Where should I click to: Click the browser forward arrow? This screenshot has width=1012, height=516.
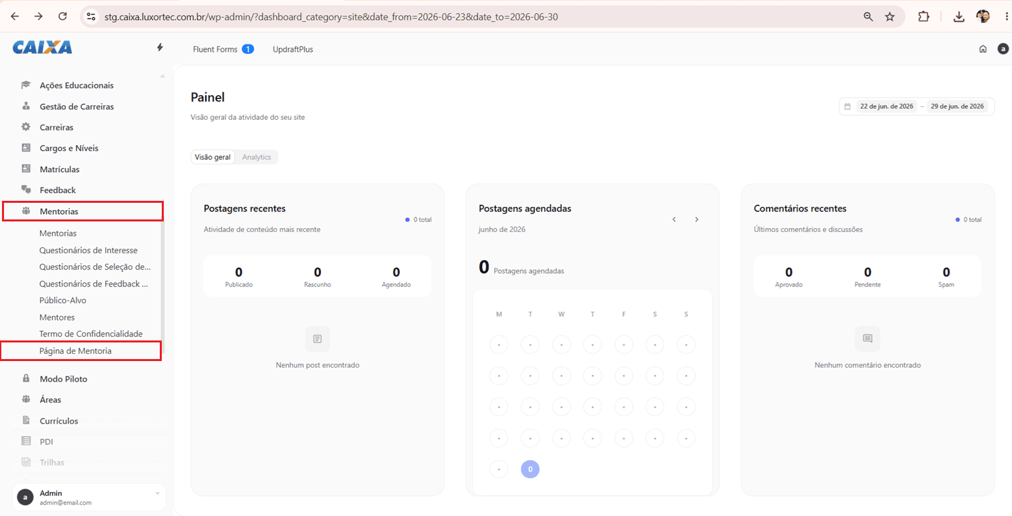[39, 17]
